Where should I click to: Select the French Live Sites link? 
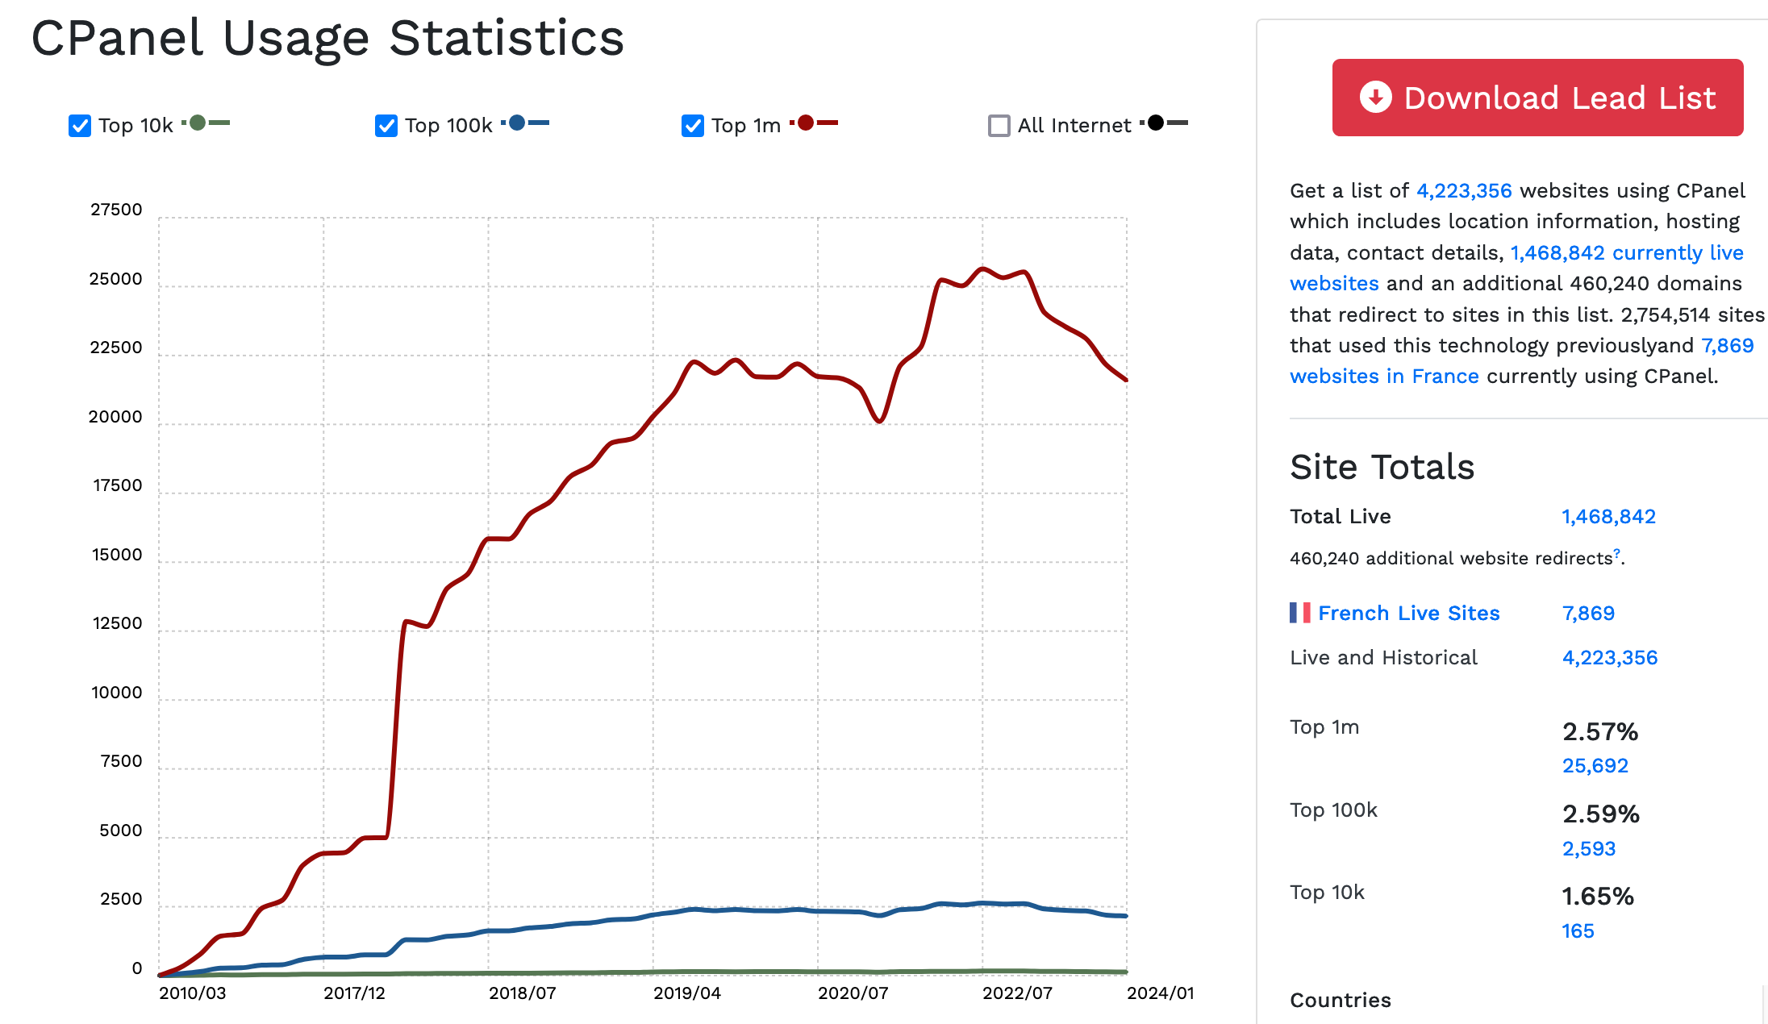coord(1409,612)
